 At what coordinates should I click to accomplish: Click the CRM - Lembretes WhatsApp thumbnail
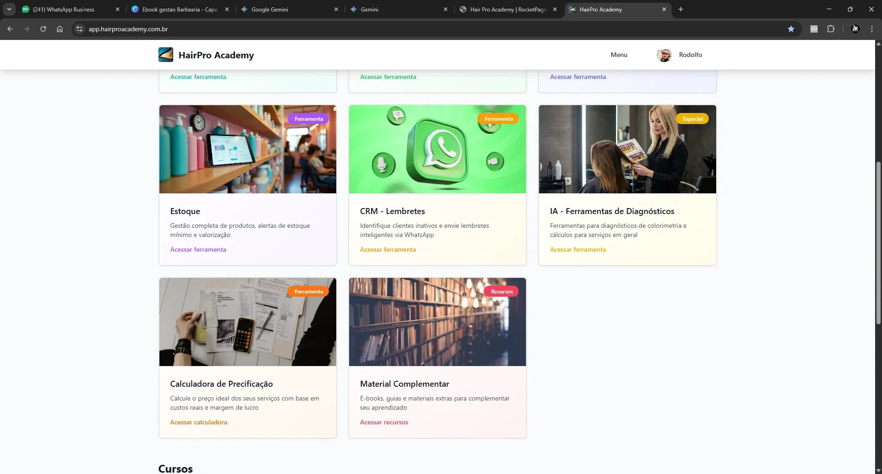(x=437, y=149)
